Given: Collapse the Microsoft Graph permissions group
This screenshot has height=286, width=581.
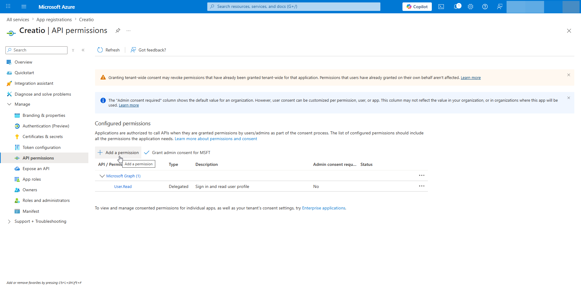Looking at the screenshot, I should (102, 176).
